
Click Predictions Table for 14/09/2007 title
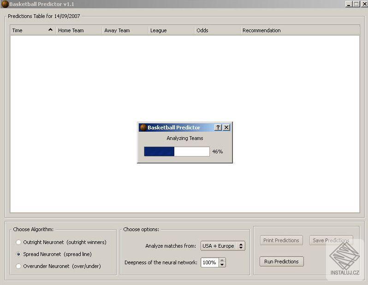click(44, 16)
